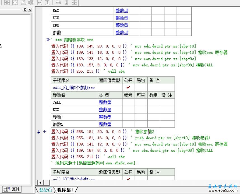Select the EAX parameter name cell
240x194 pixels.
click(82, 11)
